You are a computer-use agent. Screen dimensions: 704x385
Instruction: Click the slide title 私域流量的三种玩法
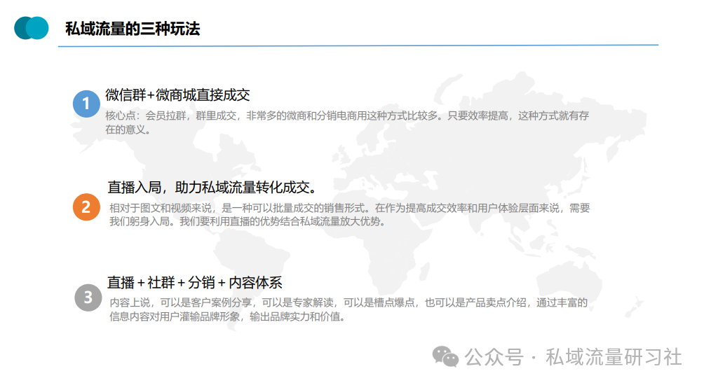133,29
